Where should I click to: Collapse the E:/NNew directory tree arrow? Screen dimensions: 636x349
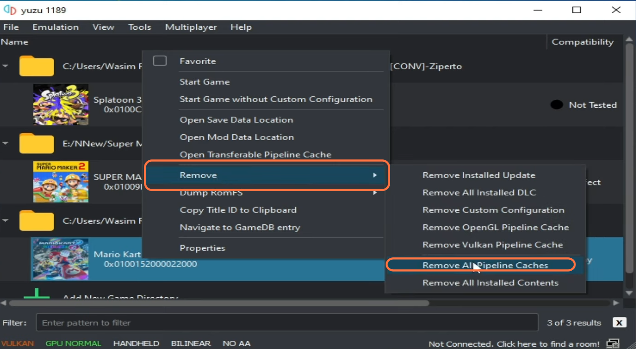tap(6, 143)
